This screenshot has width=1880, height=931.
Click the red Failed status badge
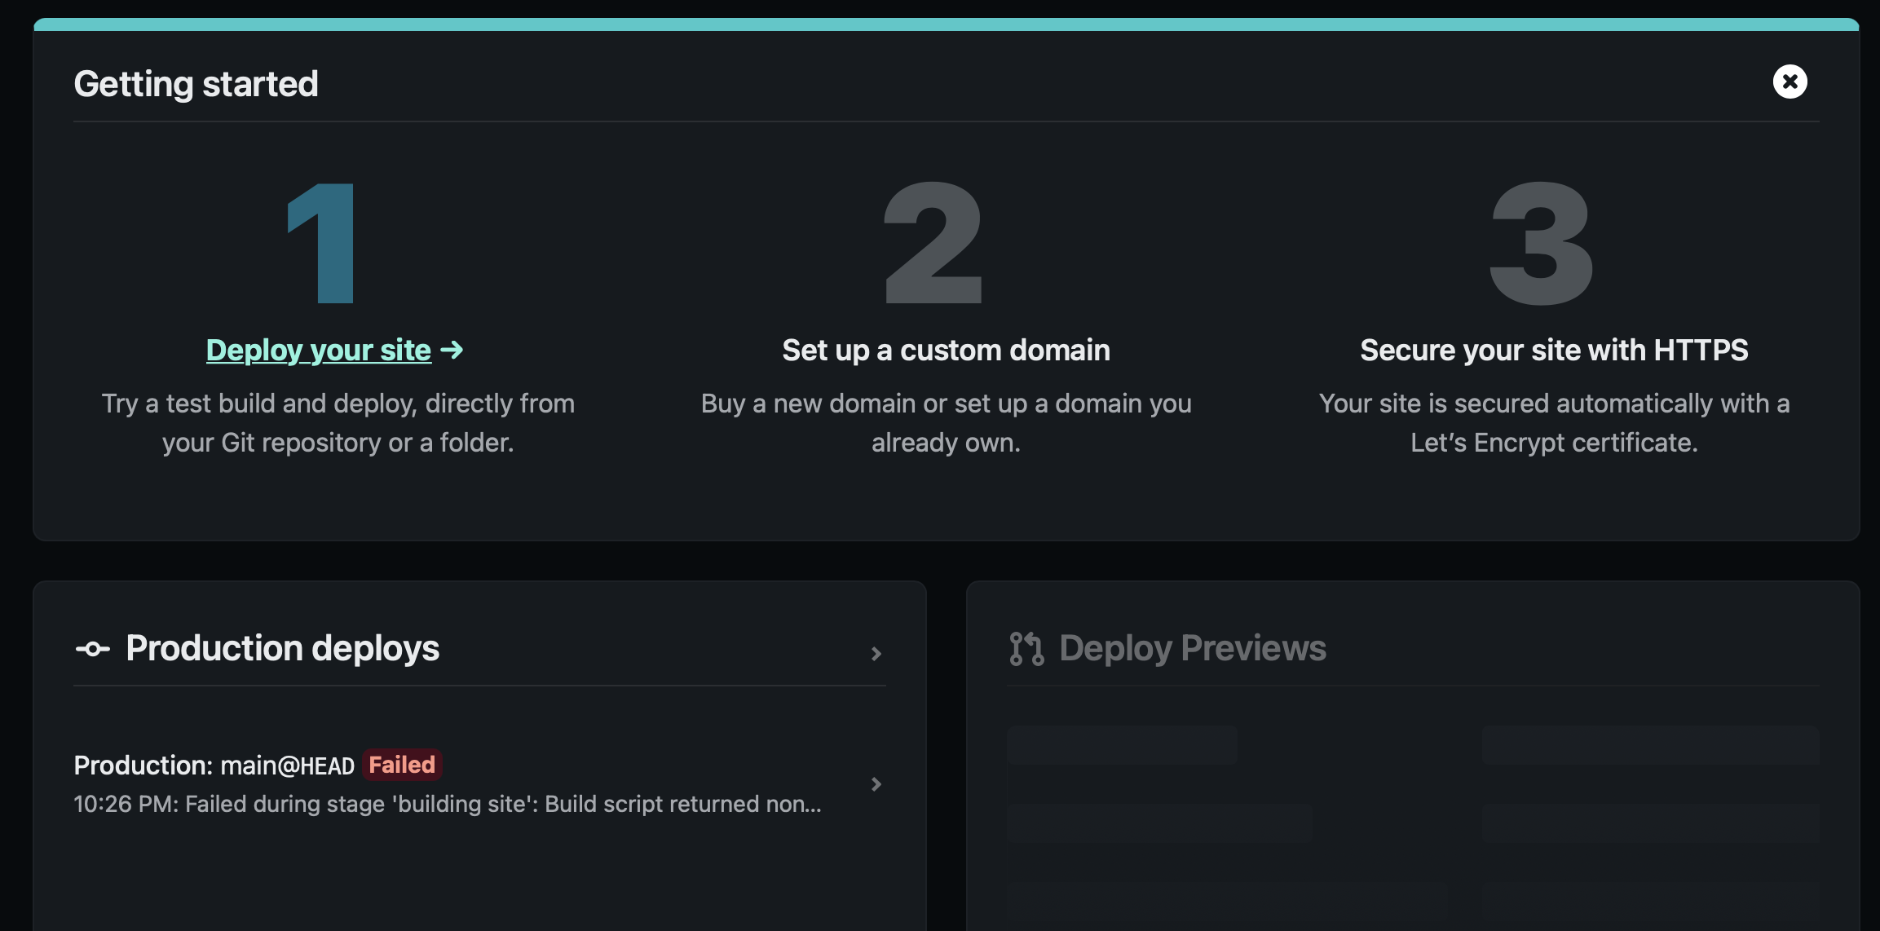[x=402, y=765]
